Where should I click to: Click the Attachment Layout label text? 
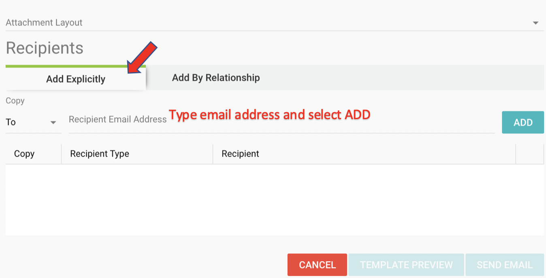(x=44, y=23)
